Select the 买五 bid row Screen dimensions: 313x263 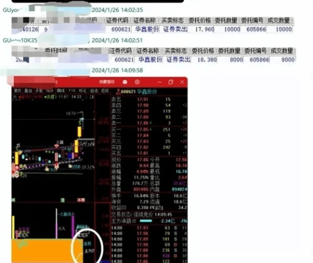click(x=149, y=153)
